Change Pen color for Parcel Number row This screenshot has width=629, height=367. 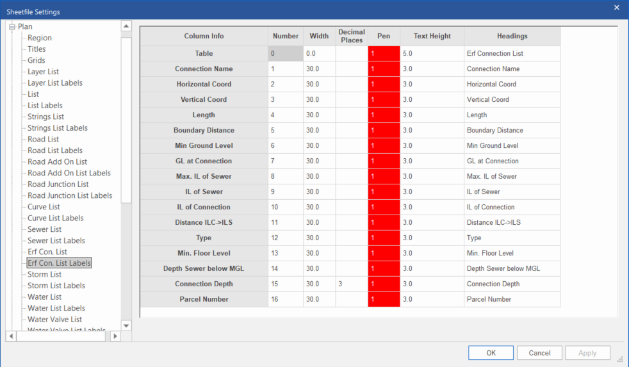click(x=384, y=299)
